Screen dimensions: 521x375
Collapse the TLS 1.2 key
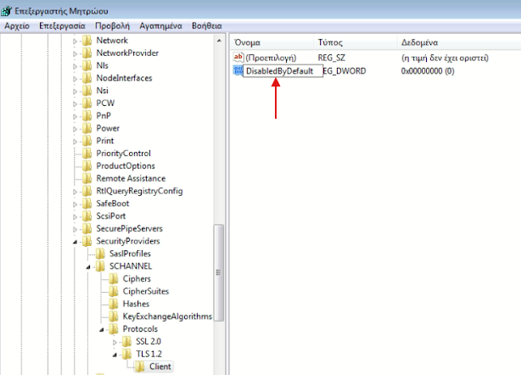[115, 354]
